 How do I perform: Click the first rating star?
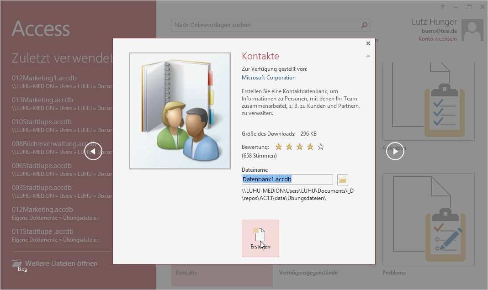[279, 147]
